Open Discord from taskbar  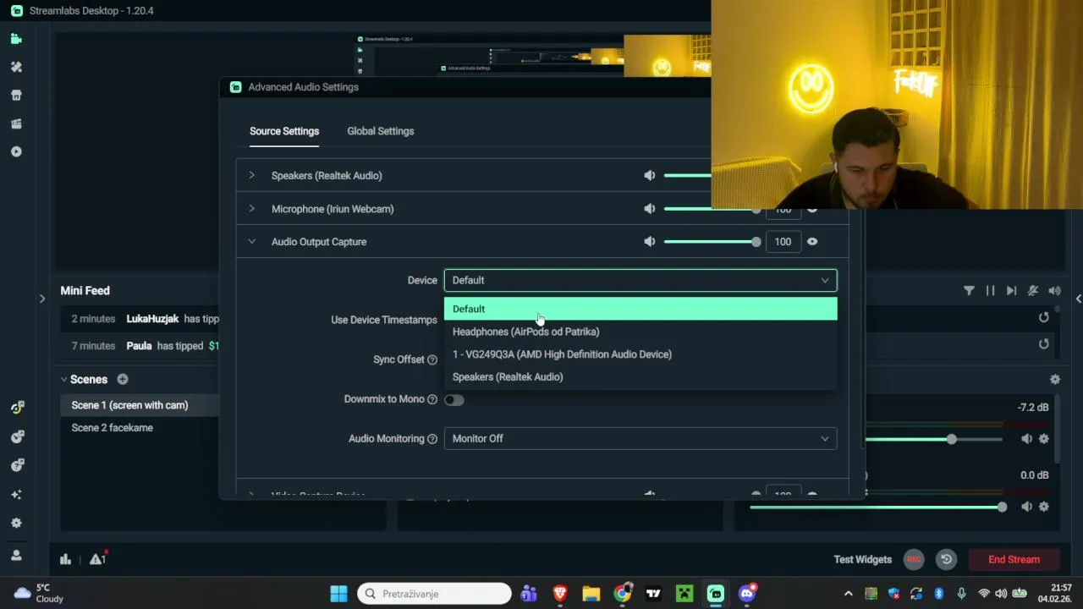(747, 594)
